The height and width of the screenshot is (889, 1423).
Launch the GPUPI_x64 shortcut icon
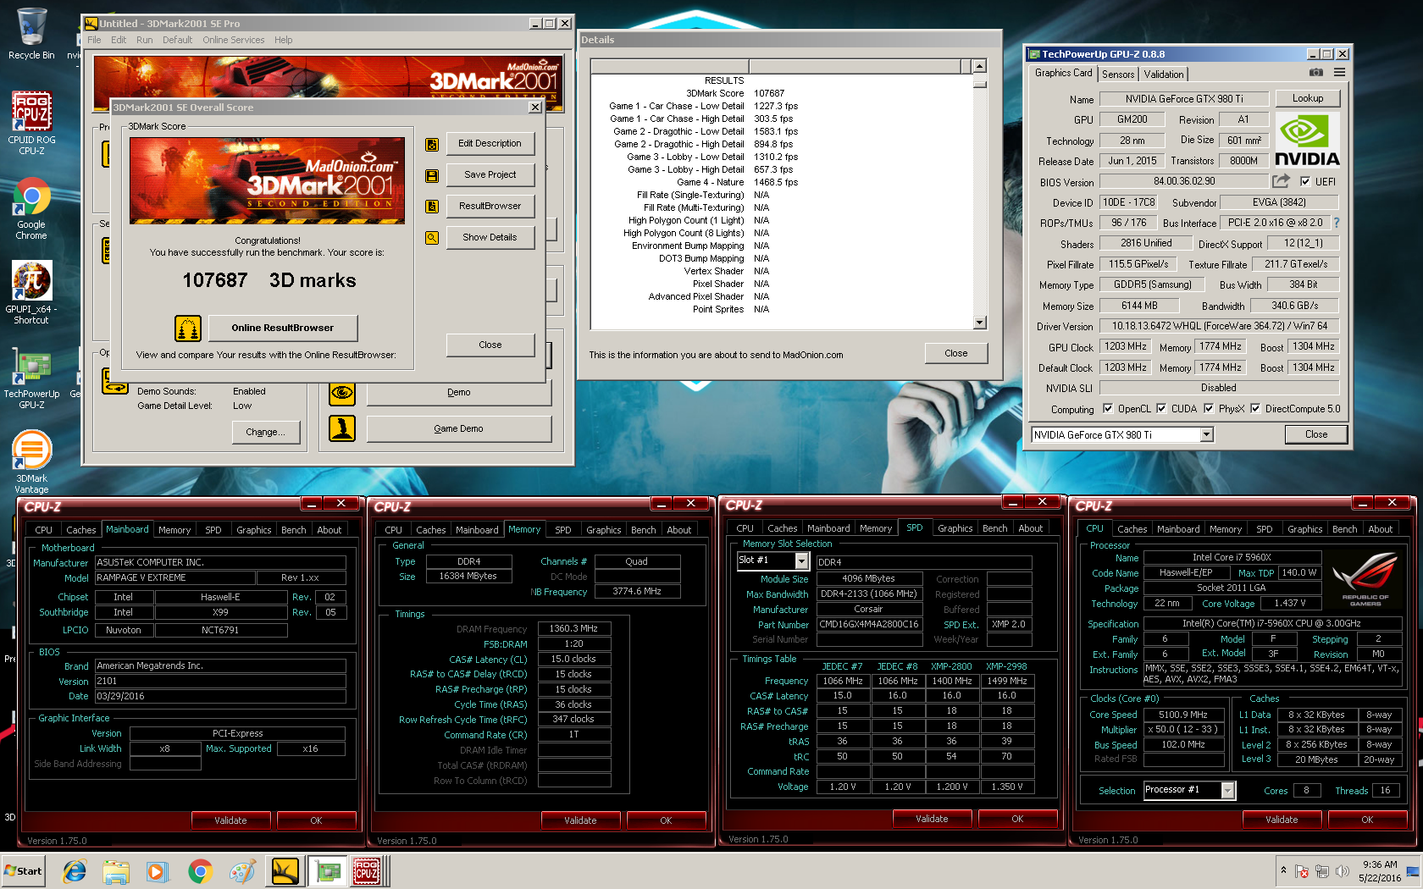tap(31, 292)
